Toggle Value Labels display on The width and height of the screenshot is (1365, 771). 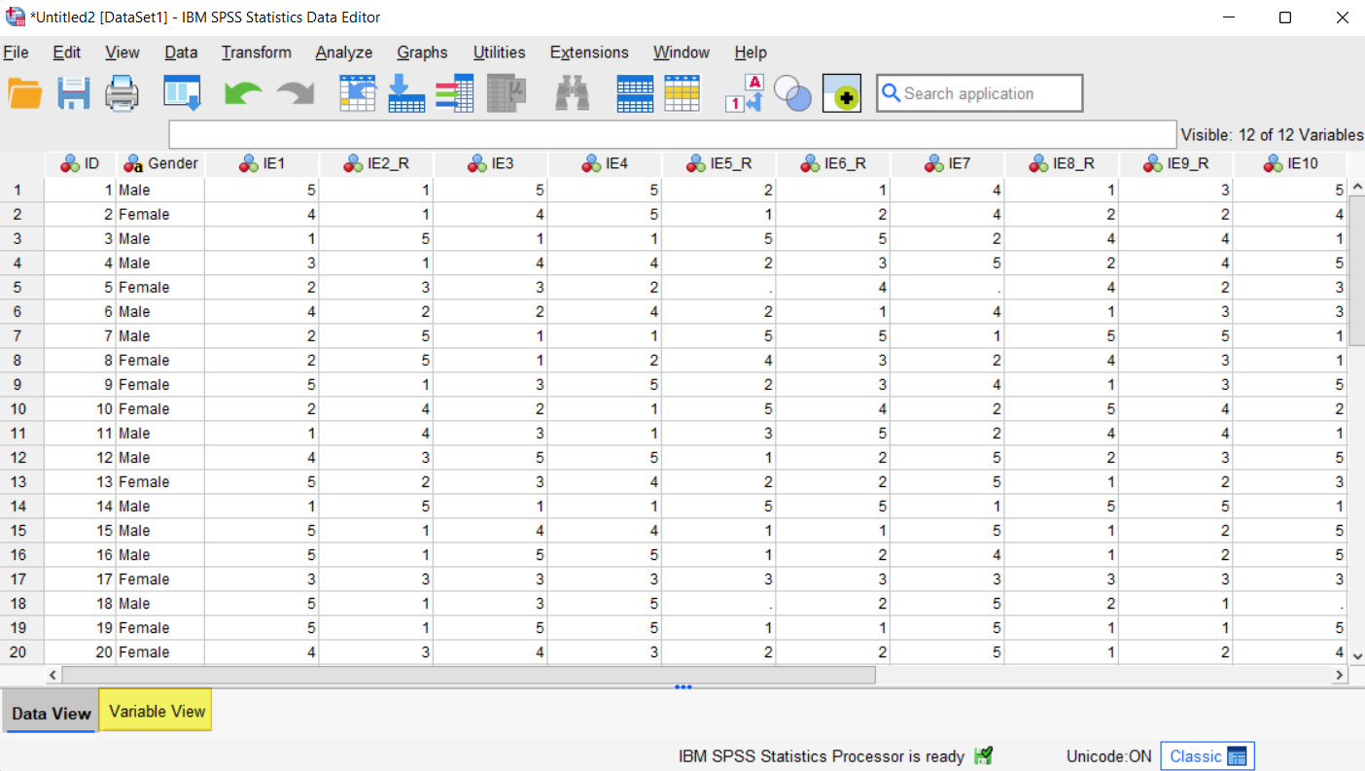743,92
